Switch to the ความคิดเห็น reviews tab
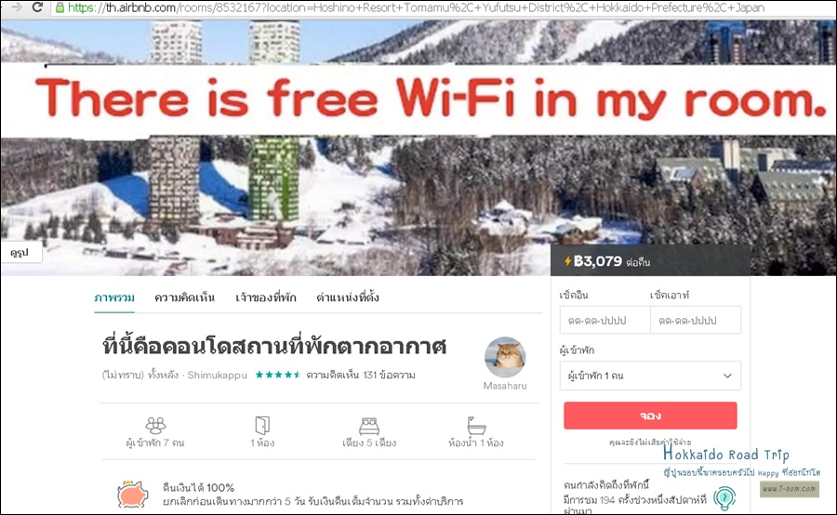This screenshot has height=515, width=837. (184, 297)
